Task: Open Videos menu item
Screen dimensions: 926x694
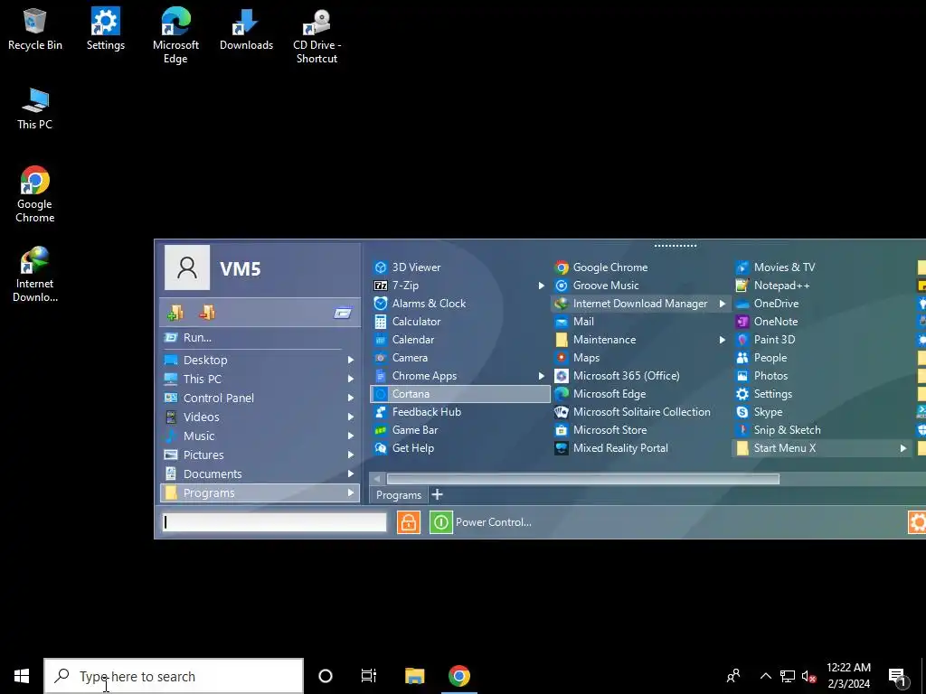Action: coord(260,417)
